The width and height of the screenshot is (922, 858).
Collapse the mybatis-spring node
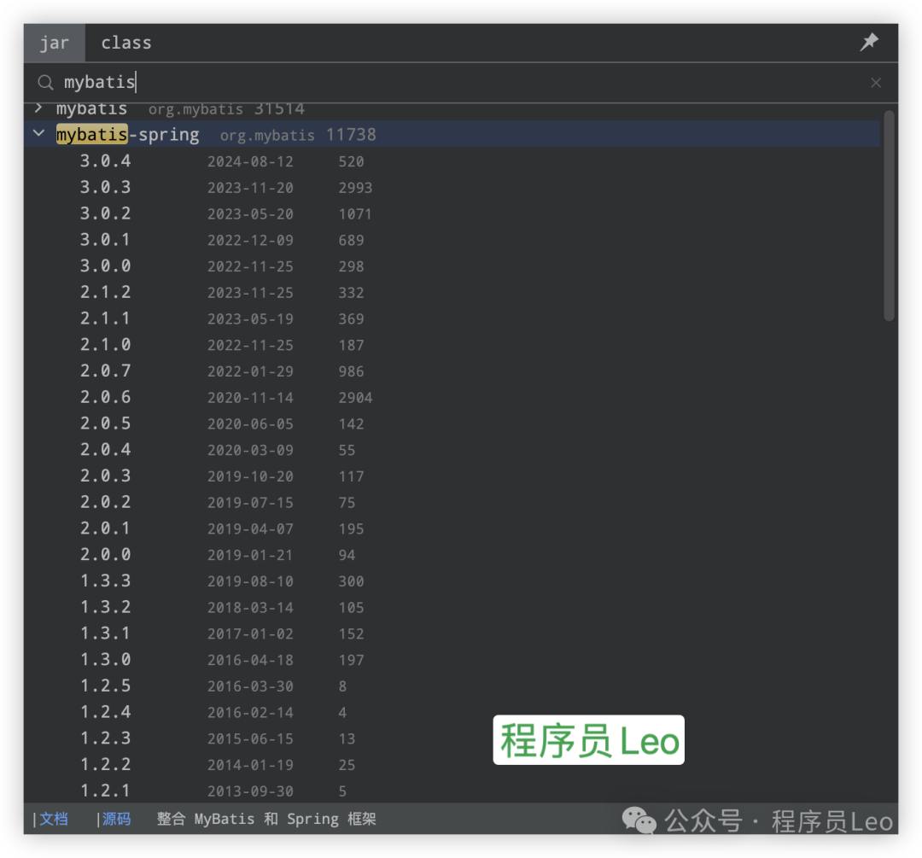pos(38,134)
